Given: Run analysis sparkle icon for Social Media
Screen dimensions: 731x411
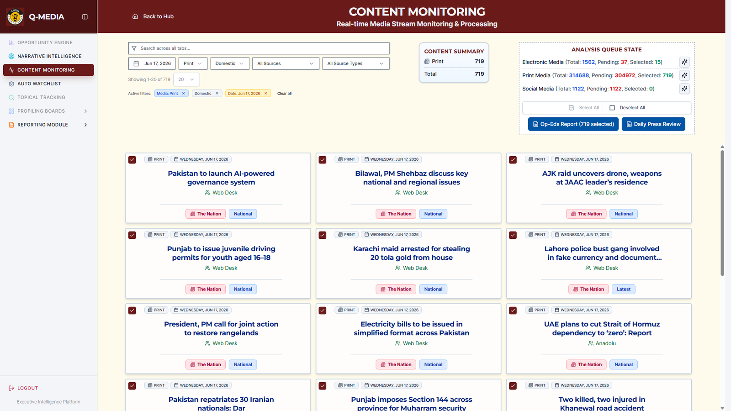Looking at the screenshot, I should point(684,89).
